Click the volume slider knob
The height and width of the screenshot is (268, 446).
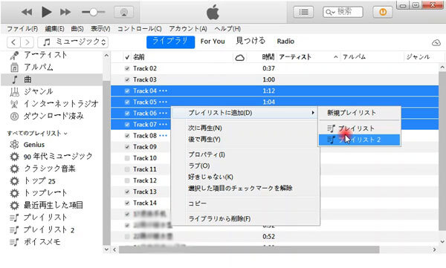click(93, 12)
